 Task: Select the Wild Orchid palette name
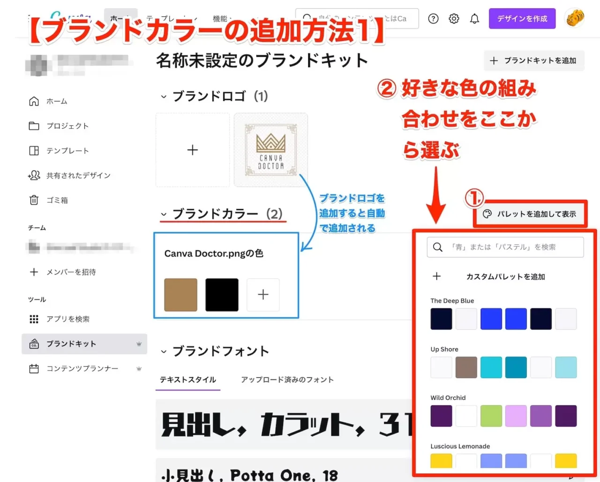(x=448, y=398)
